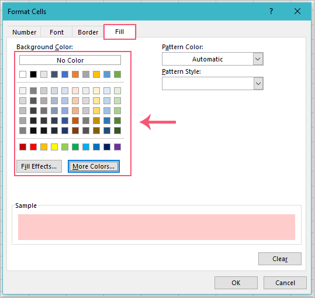
Task: Pick dark red standard color swatch
Action: pyautogui.click(x=23, y=147)
